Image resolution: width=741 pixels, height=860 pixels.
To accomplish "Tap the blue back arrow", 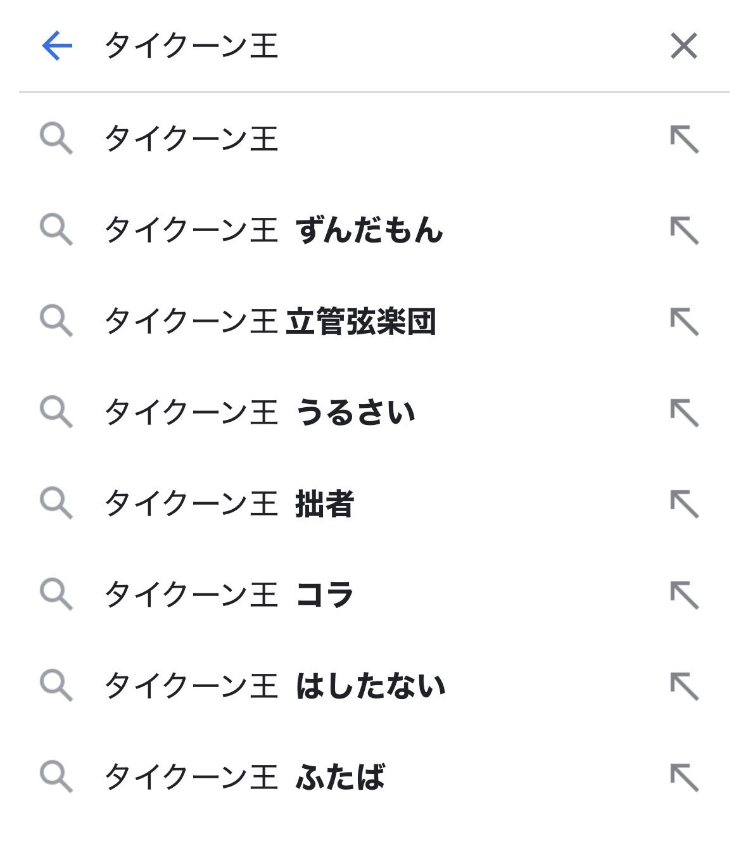I will click(x=57, y=46).
